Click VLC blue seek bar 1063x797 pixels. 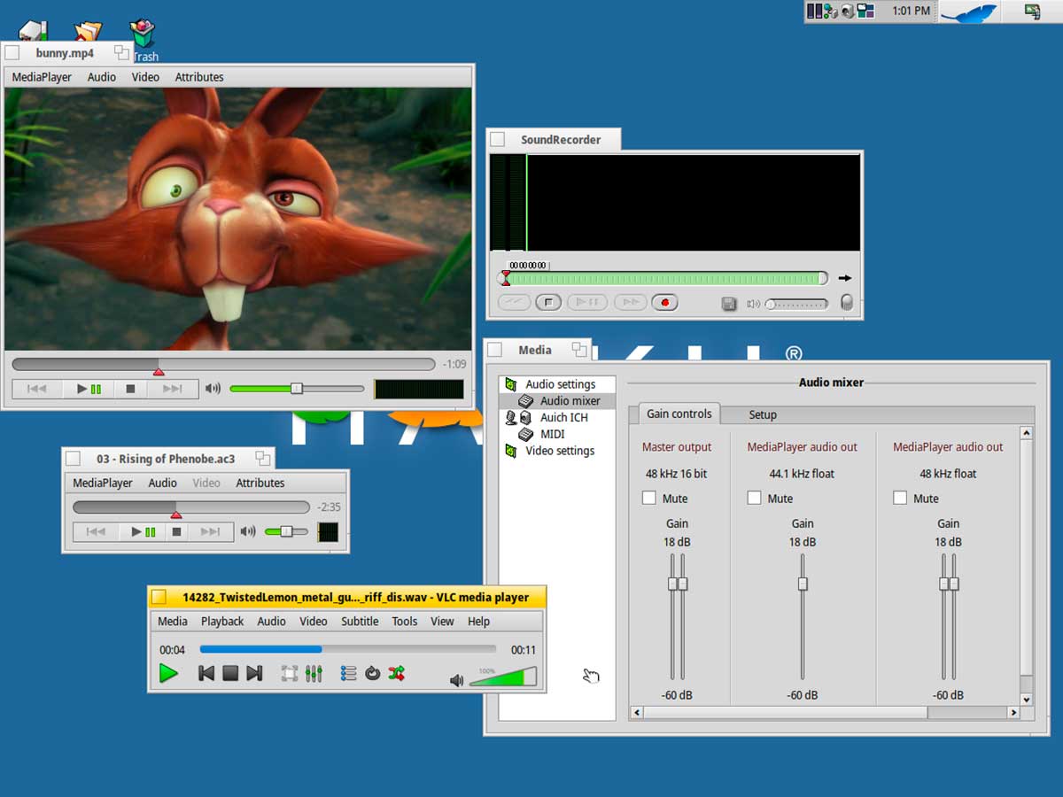(x=348, y=649)
